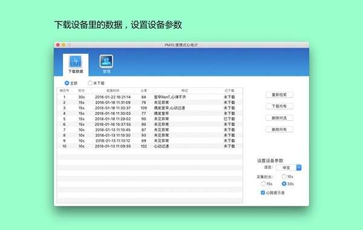Select row 10 with 心动过速
The width and height of the screenshot is (363, 230).
pos(150,146)
